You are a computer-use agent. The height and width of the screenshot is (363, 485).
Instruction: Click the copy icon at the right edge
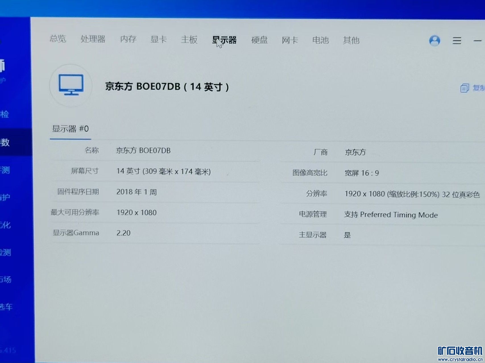click(x=464, y=88)
